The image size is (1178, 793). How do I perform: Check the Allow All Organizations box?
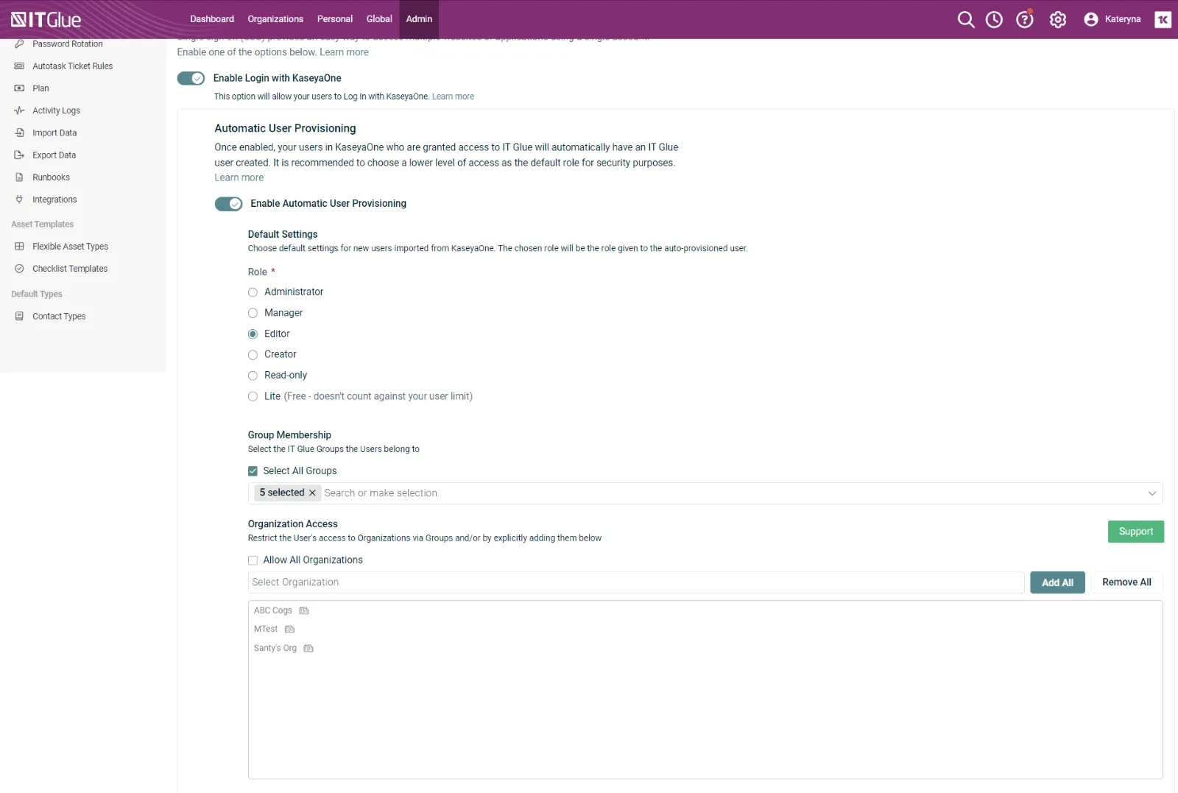[x=253, y=560]
